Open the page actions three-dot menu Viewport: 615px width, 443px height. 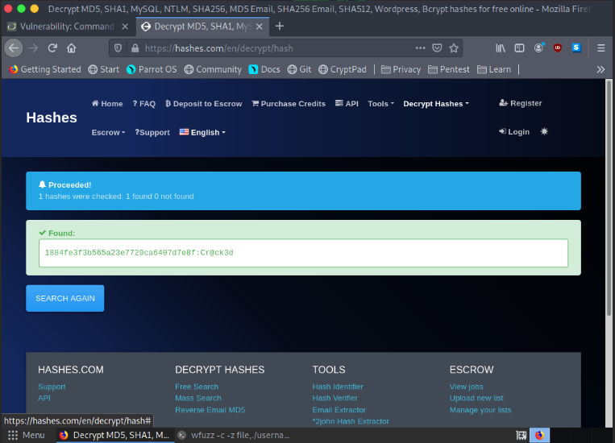click(418, 48)
